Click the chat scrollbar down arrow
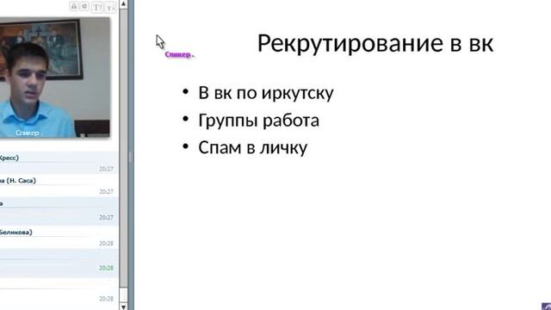The width and height of the screenshot is (551, 310). [x=123, y=307]
